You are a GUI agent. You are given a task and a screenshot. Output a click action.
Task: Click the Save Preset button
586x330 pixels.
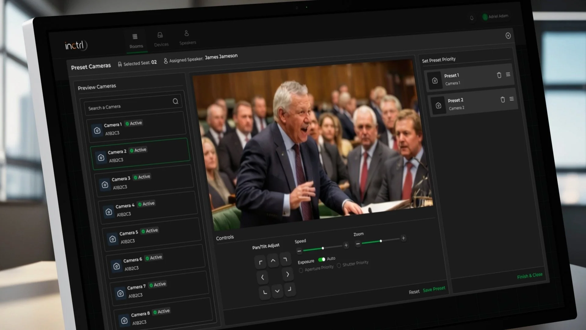[434, 289]
